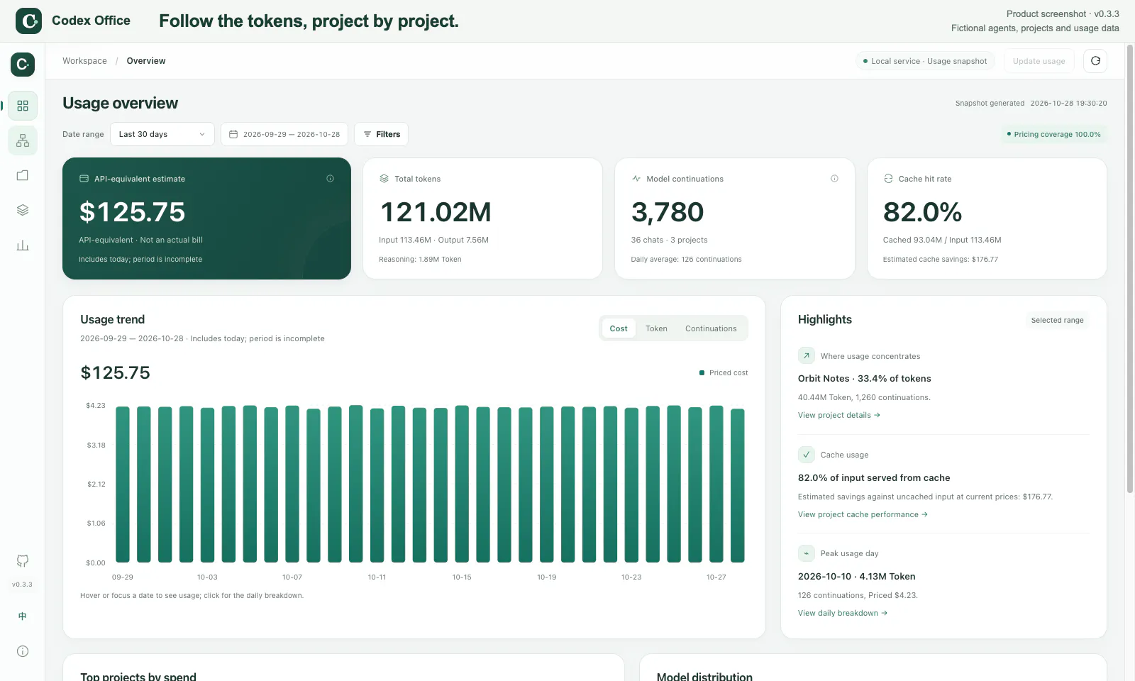Open the agents hierarchy icon in sidebar
The image size is (1135, 681).
(x=23, y=140)
